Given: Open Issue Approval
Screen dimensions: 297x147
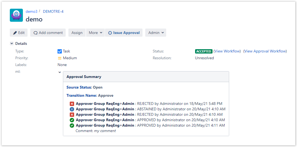Looking at the screenshot, I should [x=124, y=33].
